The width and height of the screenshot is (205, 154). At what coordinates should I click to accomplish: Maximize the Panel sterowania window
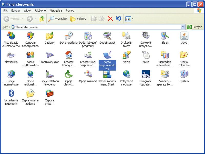(195, 4)
